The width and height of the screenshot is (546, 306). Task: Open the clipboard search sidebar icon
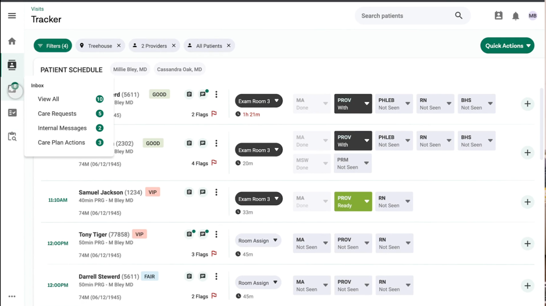click(12, 137)
